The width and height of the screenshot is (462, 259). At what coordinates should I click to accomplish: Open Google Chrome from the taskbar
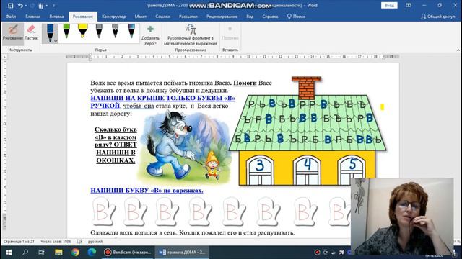pos(75,253)
